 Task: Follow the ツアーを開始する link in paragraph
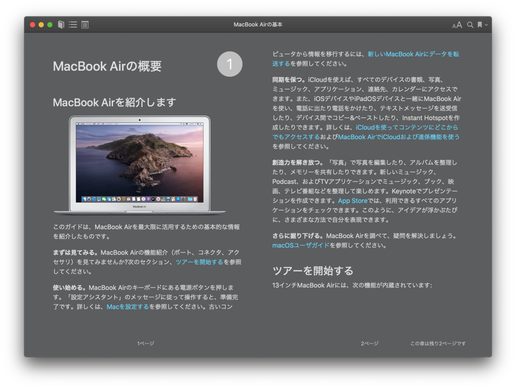[x=200, y=262]
